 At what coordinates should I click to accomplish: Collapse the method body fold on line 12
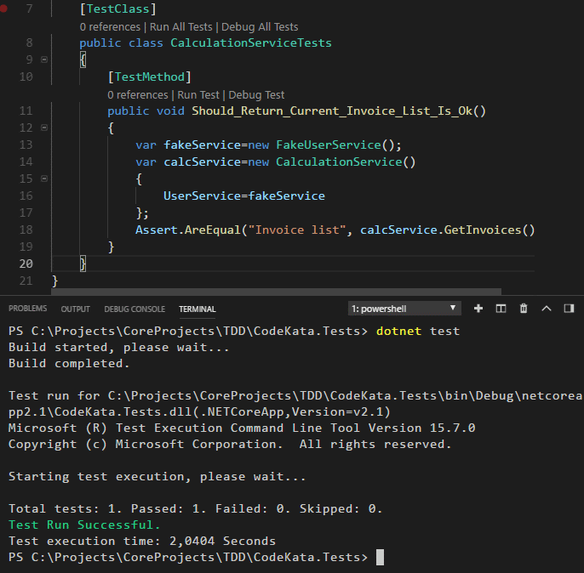coord(44,128)
